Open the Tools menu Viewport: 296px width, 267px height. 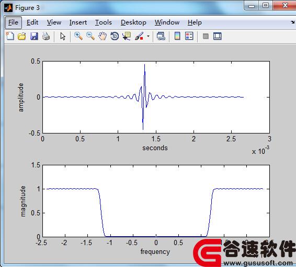(104, 22)
